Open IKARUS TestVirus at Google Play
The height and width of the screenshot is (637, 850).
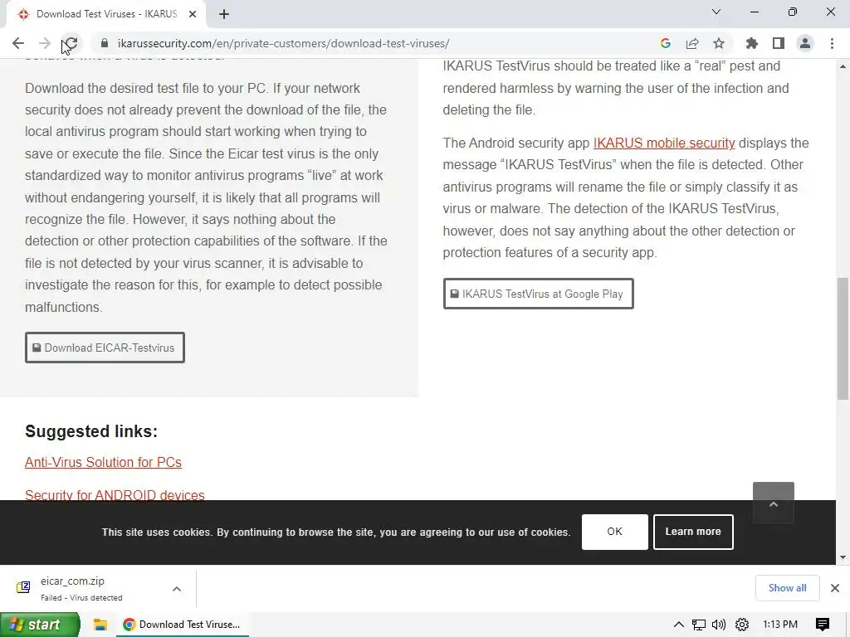(538, 294)
